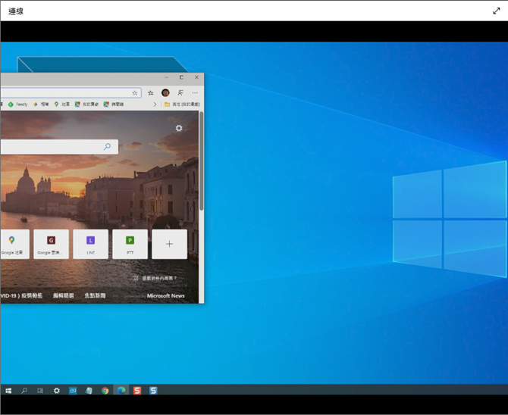Open the second My Maps bookmark
This screenshot has width=508, height=415.
point(114,105)
